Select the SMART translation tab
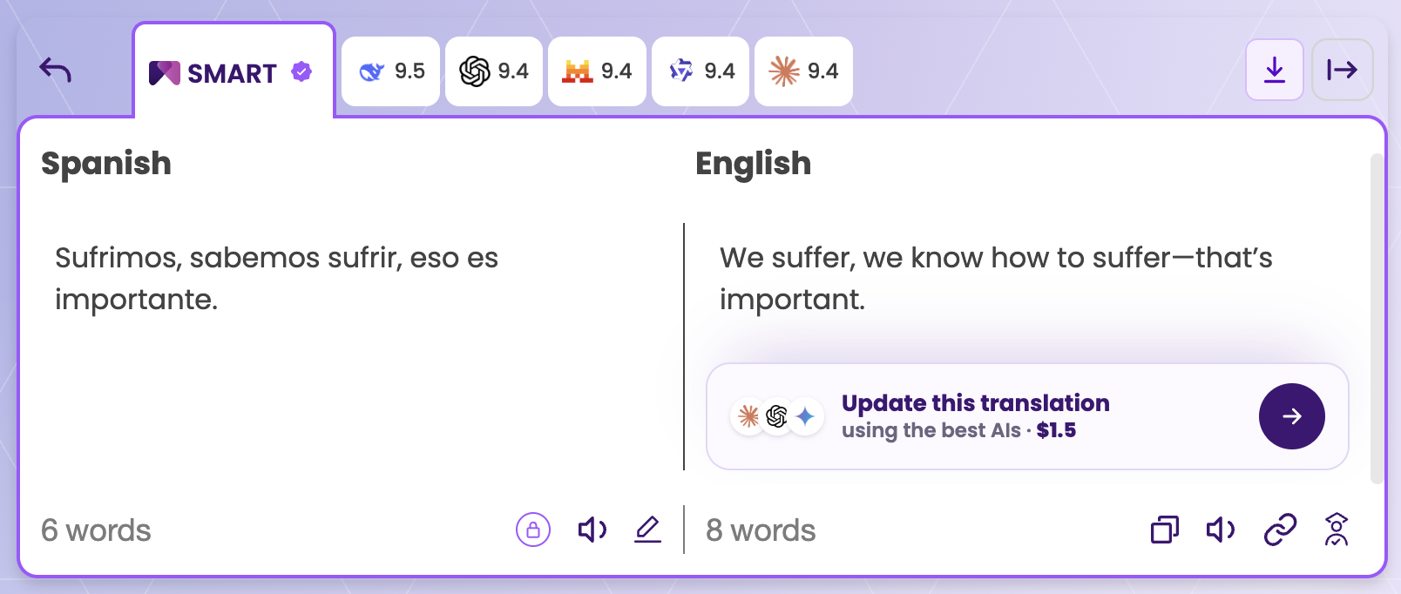 point(233,71)
